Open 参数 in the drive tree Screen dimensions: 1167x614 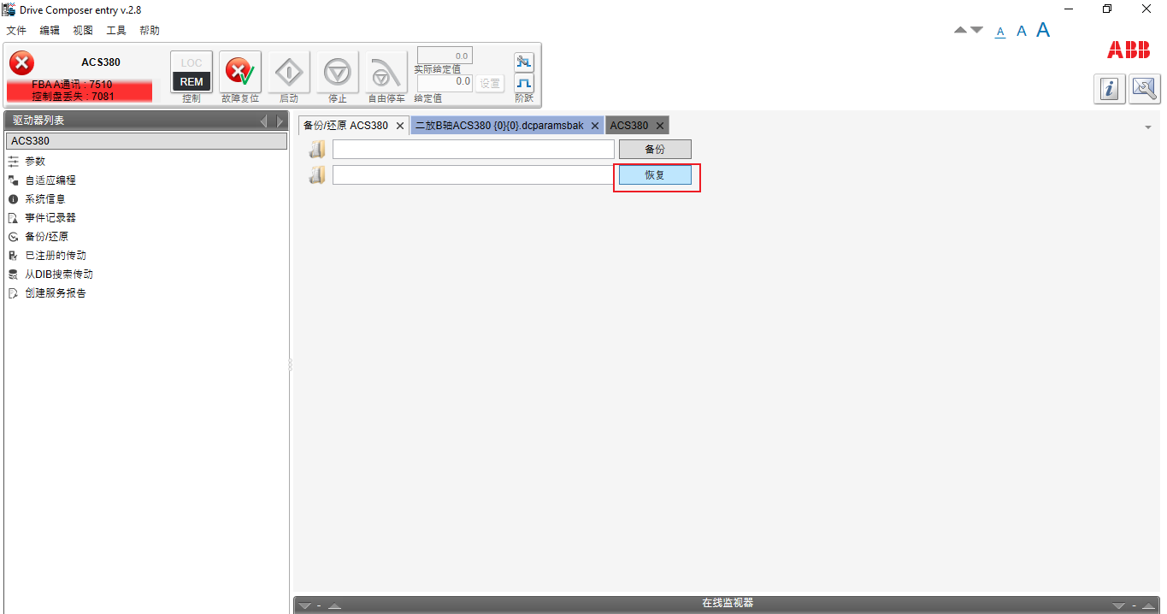coord(34,162)
